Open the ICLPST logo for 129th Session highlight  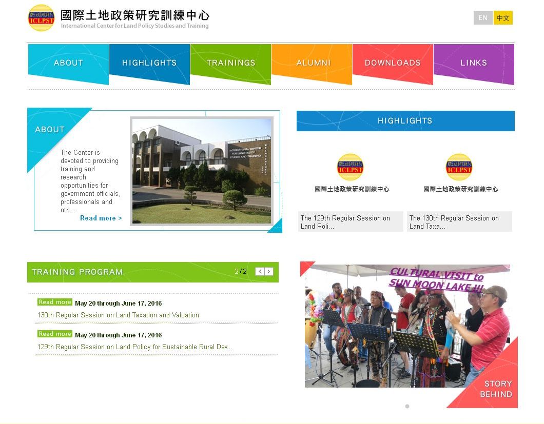350,167
